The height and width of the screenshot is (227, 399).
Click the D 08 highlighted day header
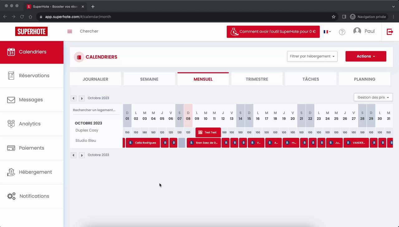click(188, 116)
